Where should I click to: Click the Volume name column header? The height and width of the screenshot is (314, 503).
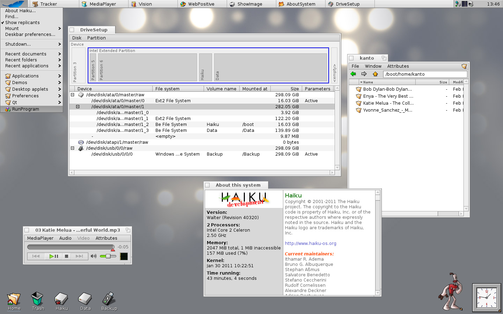tap(221, 89)
